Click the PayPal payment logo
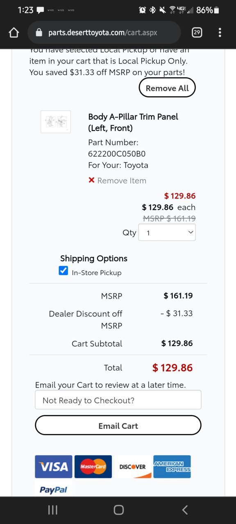 (x=54, y=490)
